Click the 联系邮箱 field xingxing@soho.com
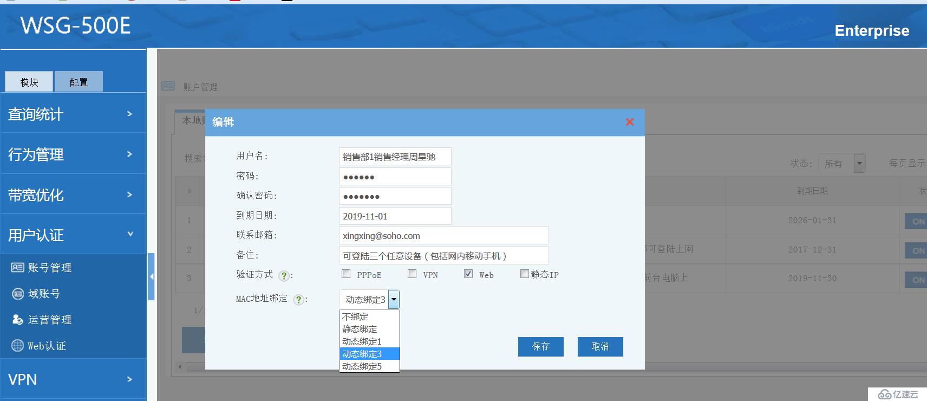Viewport: 927px width, 401px height. pyautogui.click(x=443, y=236)
